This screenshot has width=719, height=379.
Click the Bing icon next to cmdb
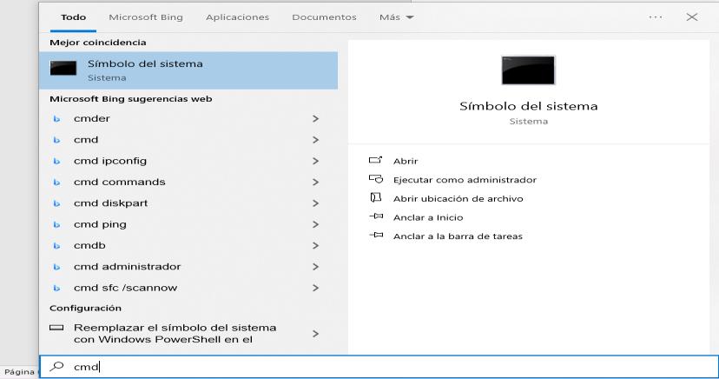56,245
